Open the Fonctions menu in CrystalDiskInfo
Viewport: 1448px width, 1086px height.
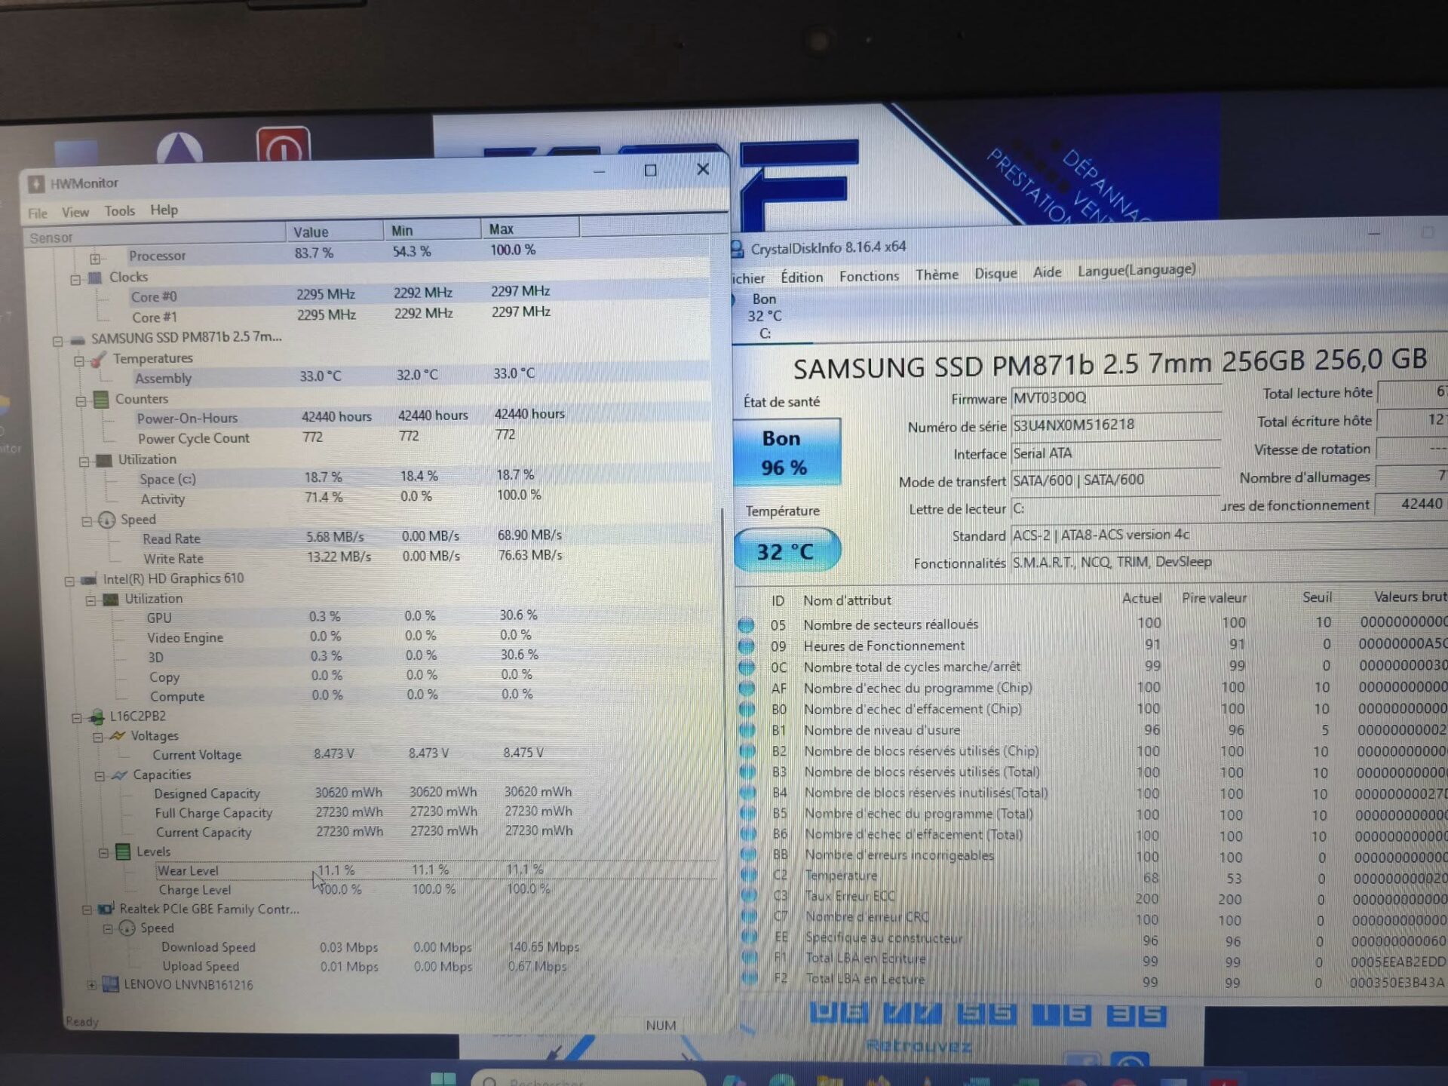click(869, 277)
